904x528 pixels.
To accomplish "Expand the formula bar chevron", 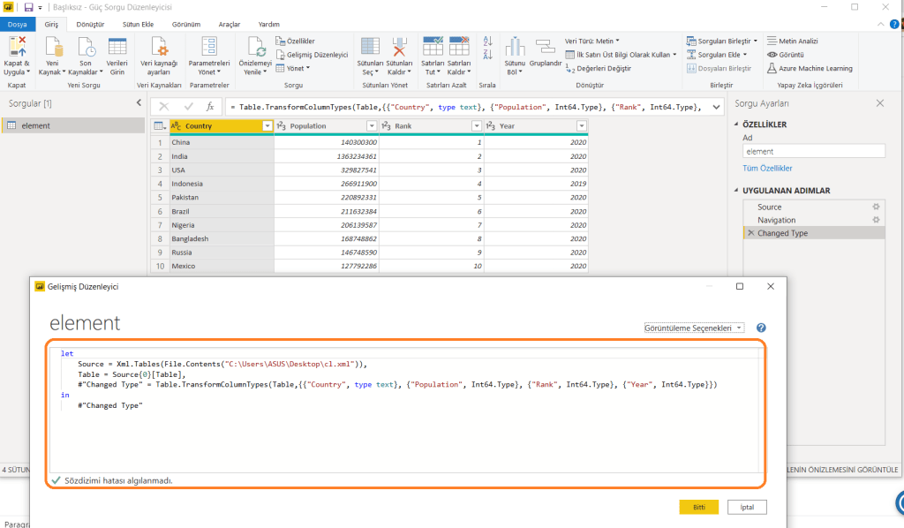I will tap(714, 106).
